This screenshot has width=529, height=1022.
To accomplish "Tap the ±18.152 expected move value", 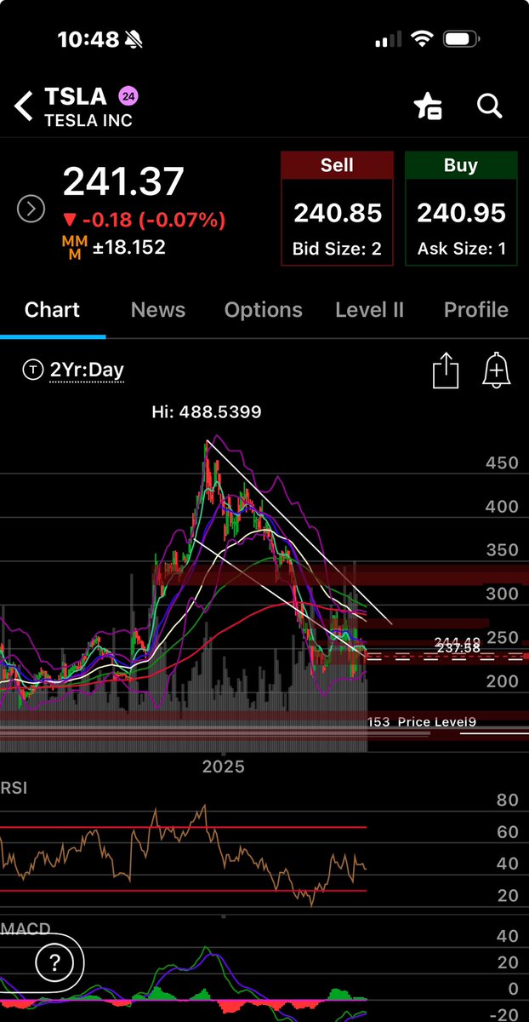I will [129, 248].
